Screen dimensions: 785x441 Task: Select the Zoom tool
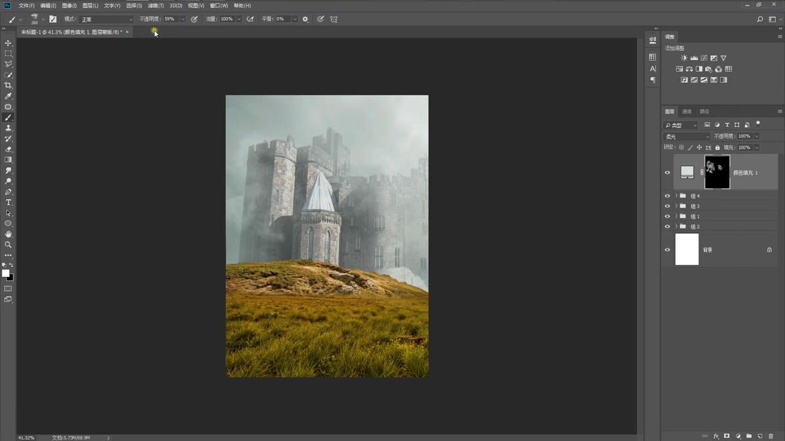(x=9, y=244)
